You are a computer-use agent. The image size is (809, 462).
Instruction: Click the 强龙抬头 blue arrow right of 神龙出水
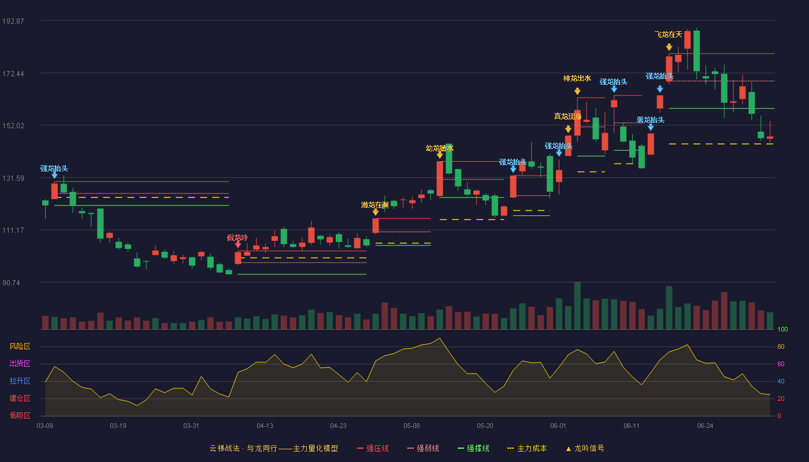coord(614,89)
